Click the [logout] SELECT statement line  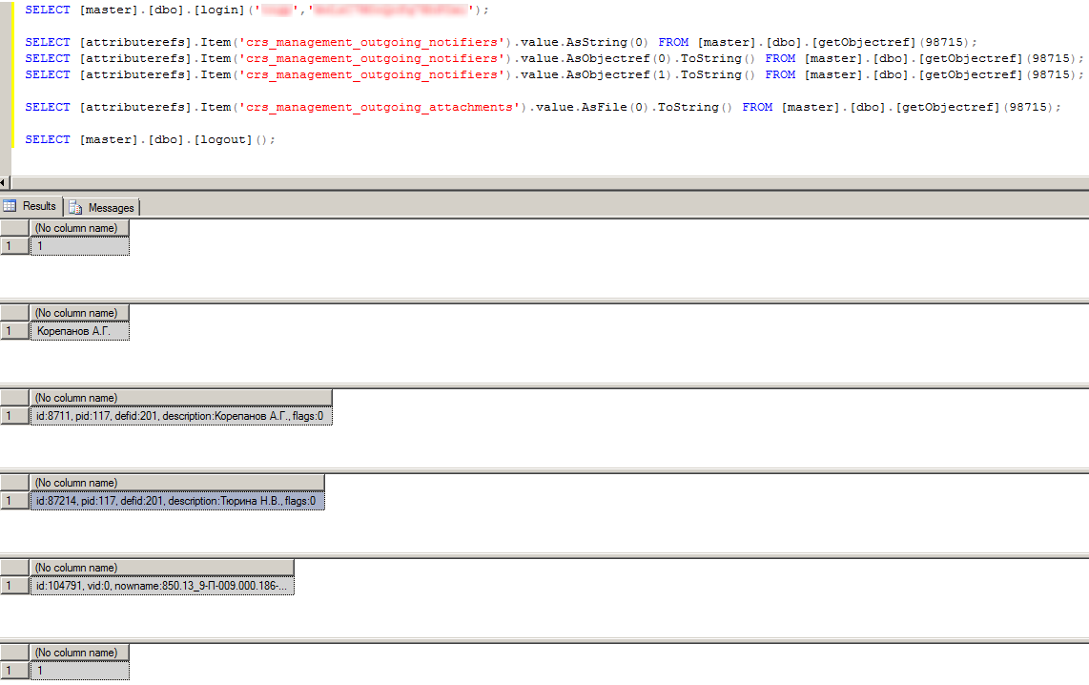click(150, 139)
